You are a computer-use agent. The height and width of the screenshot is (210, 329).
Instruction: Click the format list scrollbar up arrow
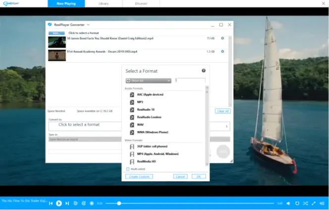[x=207, y=88]
